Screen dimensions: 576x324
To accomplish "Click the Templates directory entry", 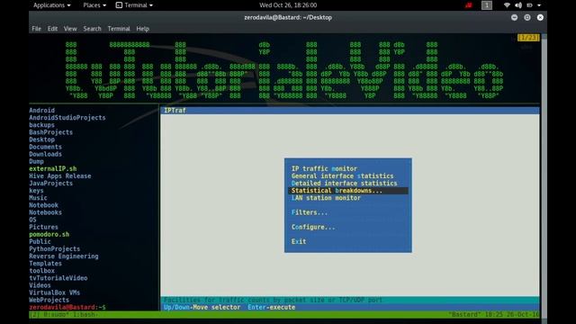I will point(46,264).
